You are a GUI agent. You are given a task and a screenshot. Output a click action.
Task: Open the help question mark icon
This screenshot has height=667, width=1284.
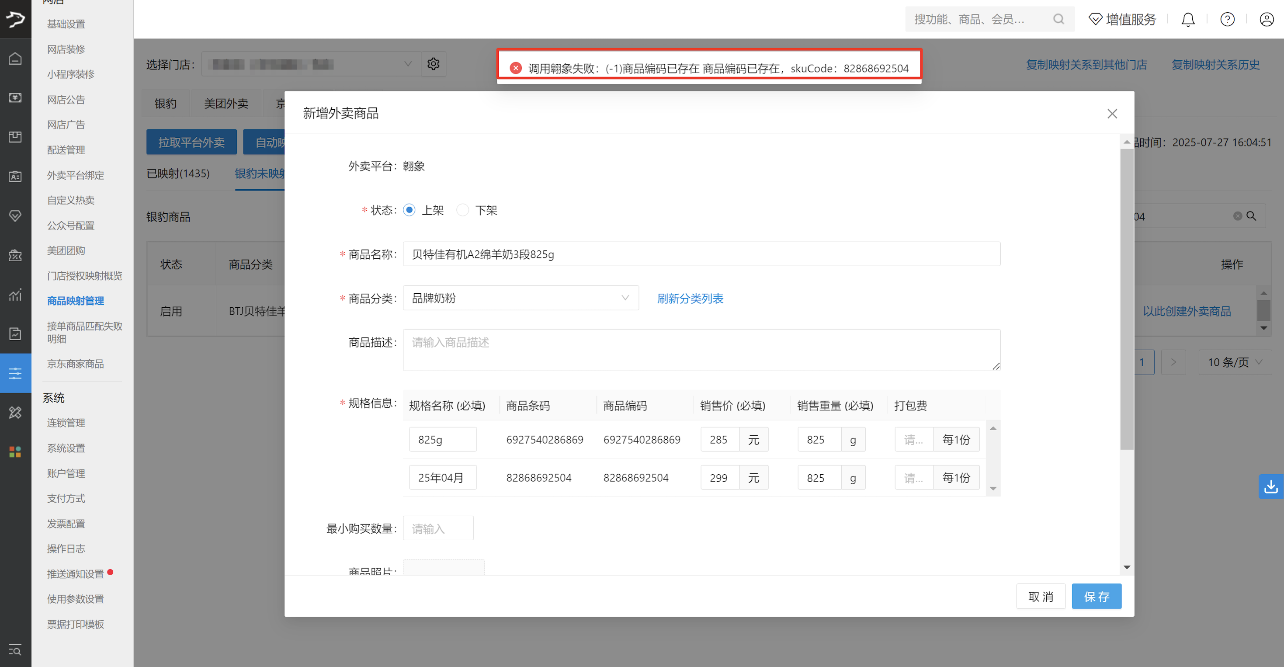coord(1227,19)
